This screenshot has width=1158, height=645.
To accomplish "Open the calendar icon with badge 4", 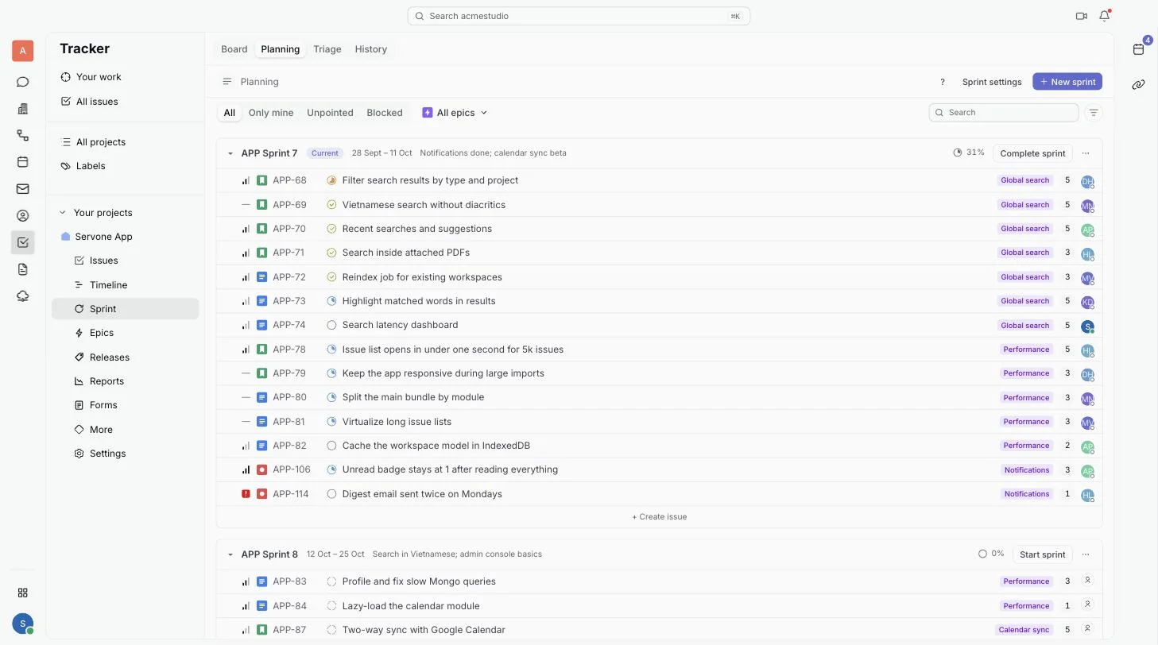I will [1138, 49].
